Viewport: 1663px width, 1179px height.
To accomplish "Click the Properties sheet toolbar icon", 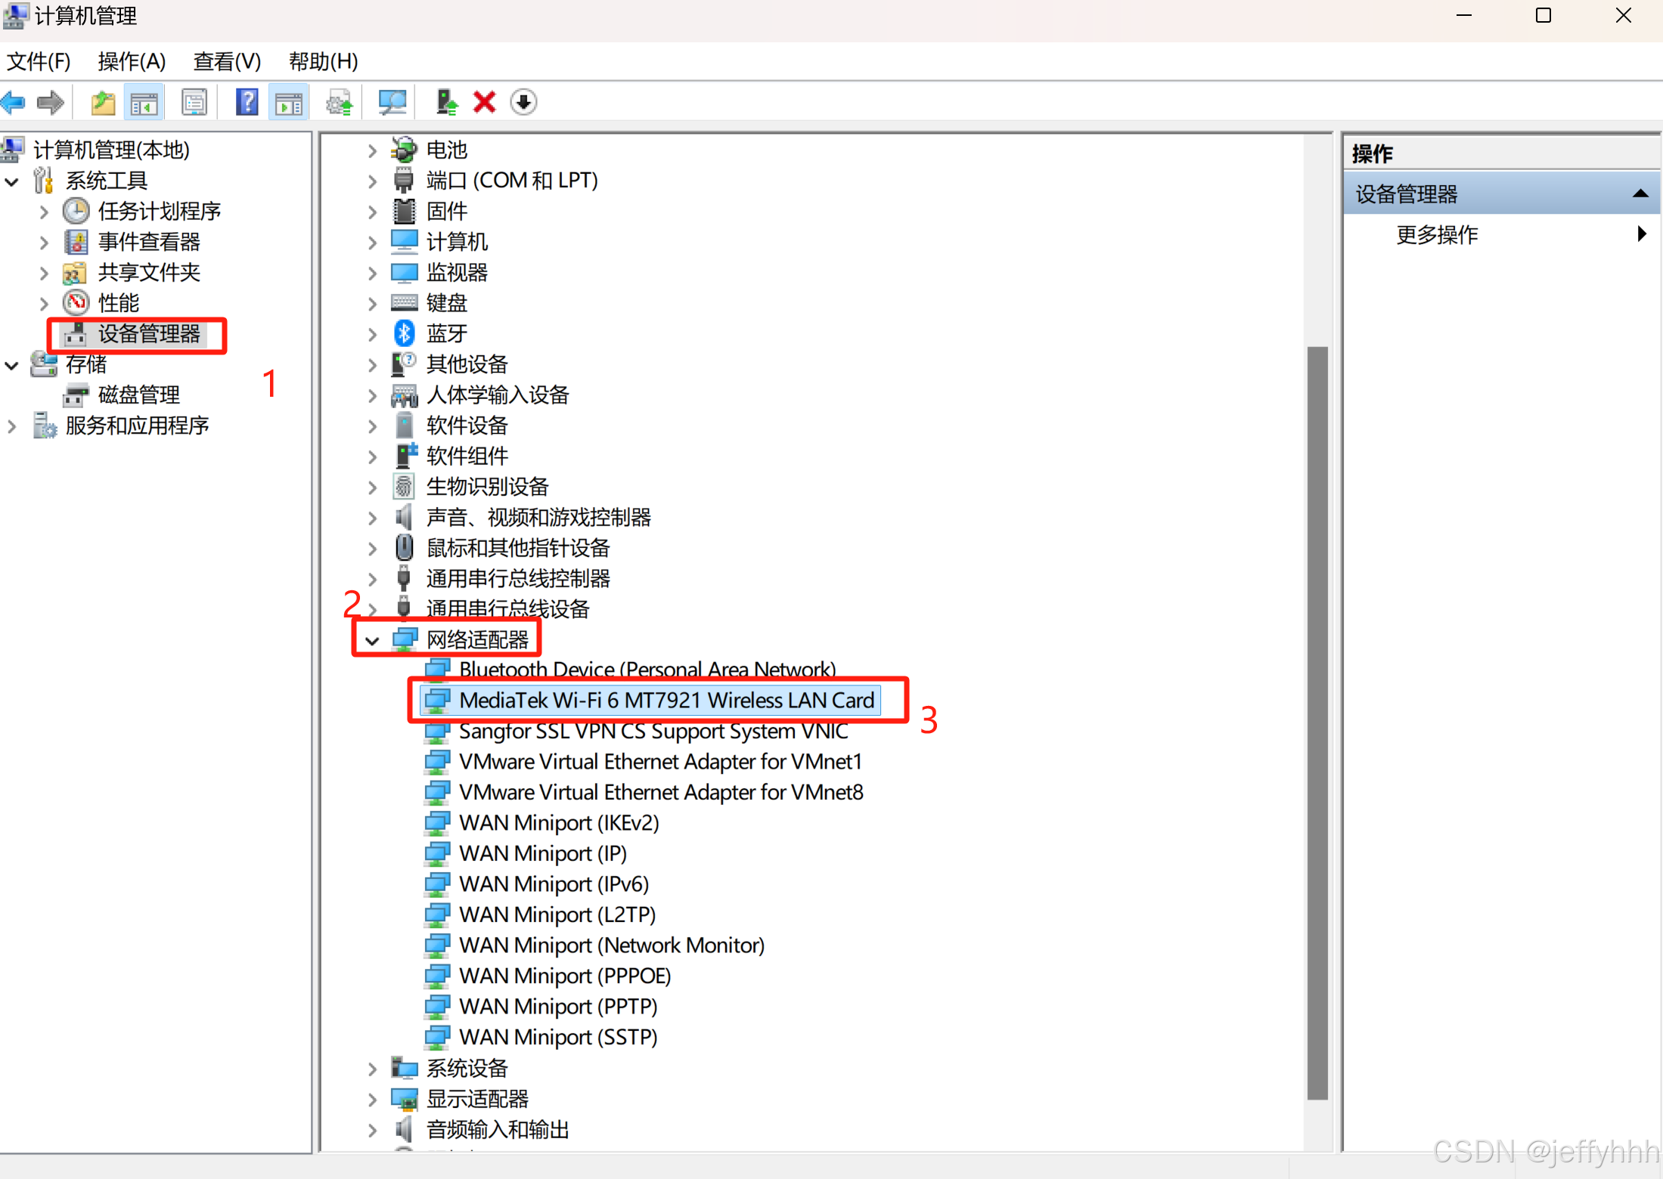I will click(x=194, y=102).
